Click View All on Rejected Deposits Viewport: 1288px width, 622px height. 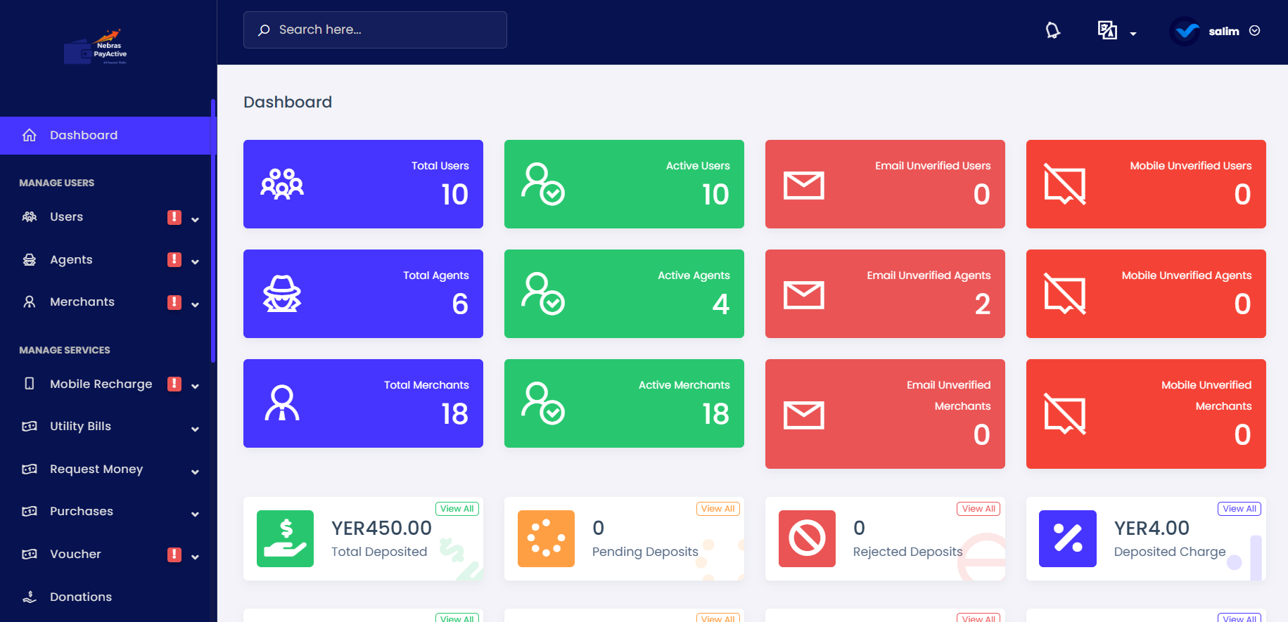[978, 509]
